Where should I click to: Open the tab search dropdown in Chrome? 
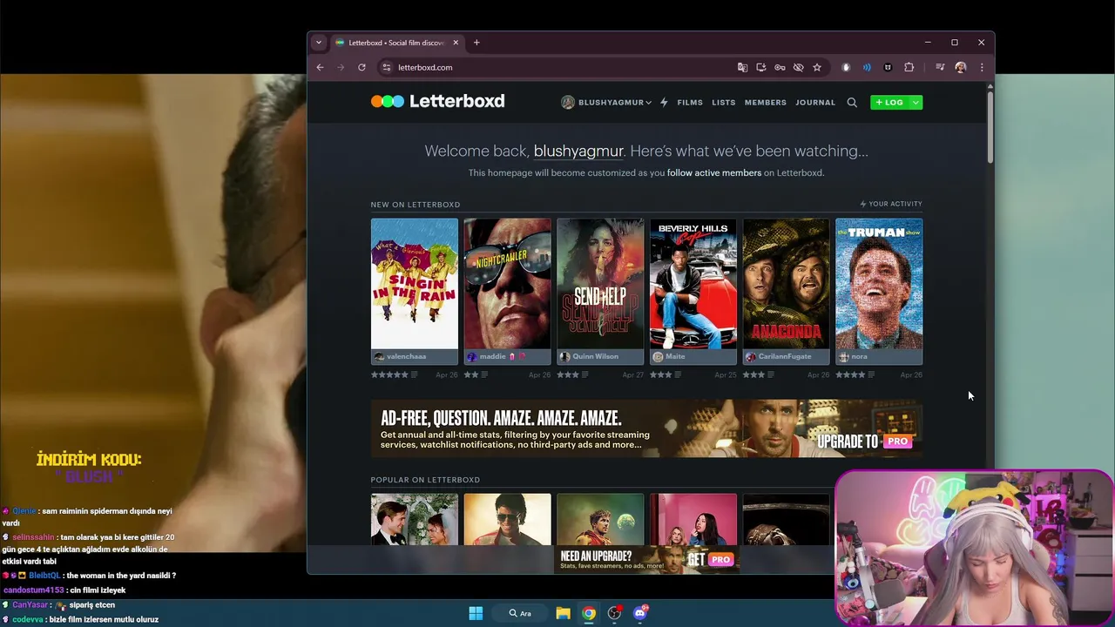pos(319,43)
